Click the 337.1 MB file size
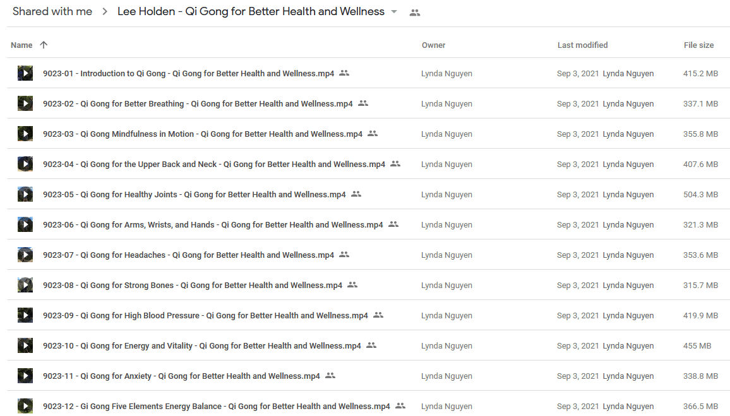 tap(701, 103)
